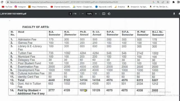Click the B.A. paid amount 3777
Viewport: 180px width, 101px height.
[51, 90]
